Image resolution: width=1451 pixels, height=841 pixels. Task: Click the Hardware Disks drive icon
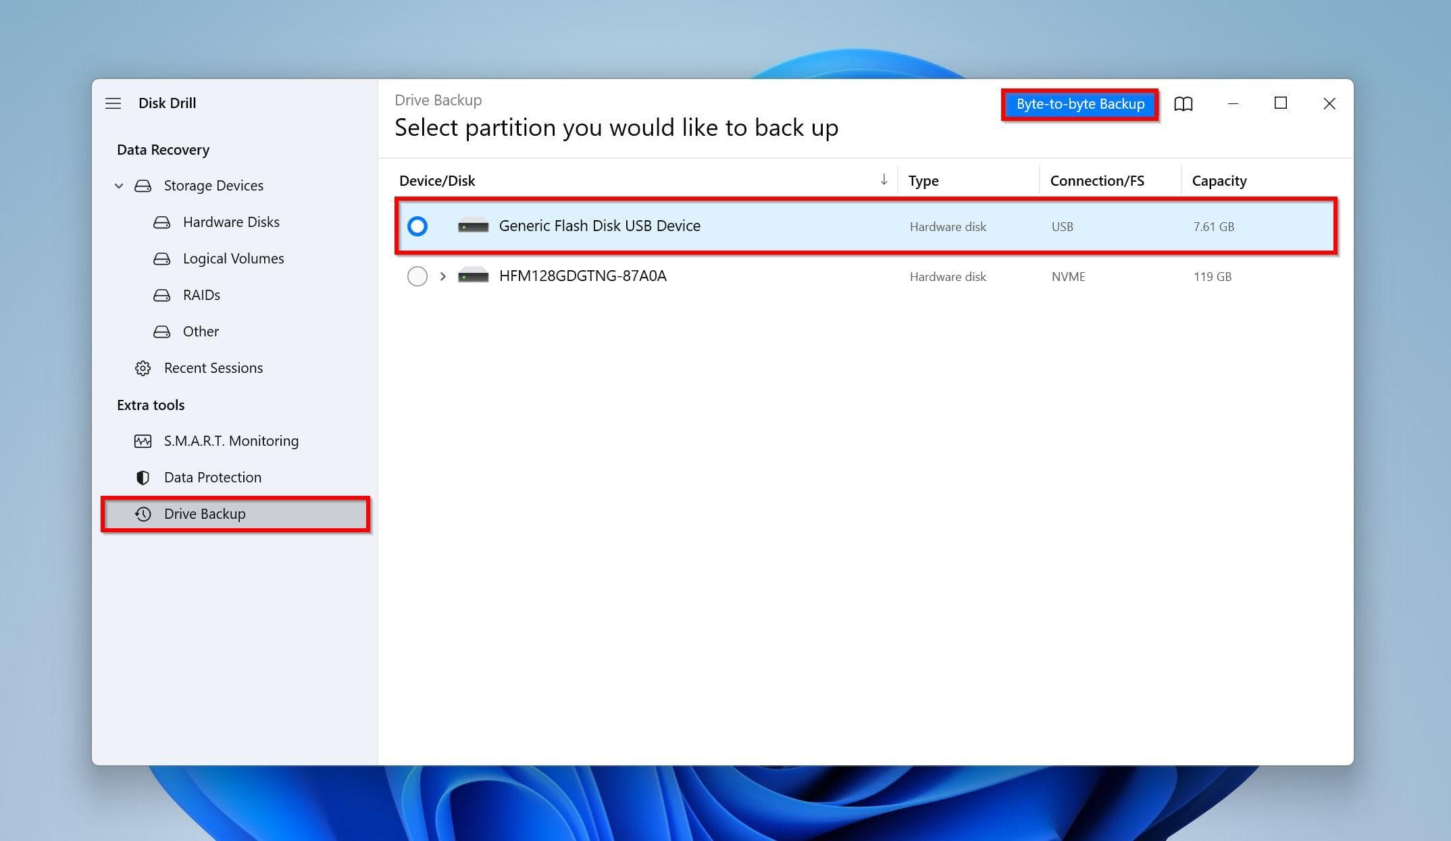[x=161, y=222]
